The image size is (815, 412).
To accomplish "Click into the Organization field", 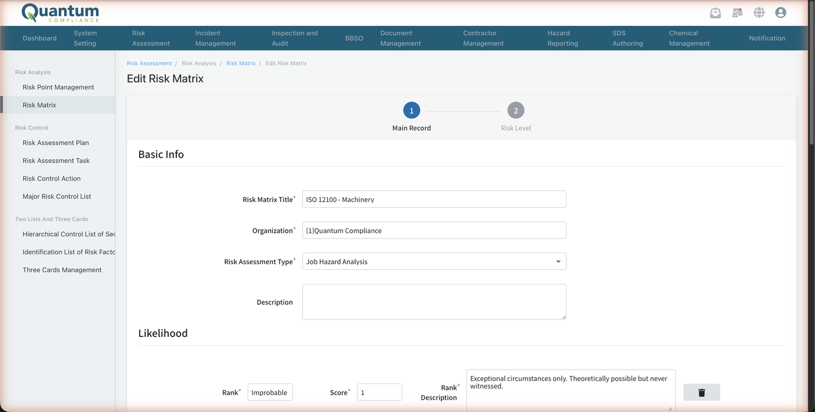I will 434,230.
